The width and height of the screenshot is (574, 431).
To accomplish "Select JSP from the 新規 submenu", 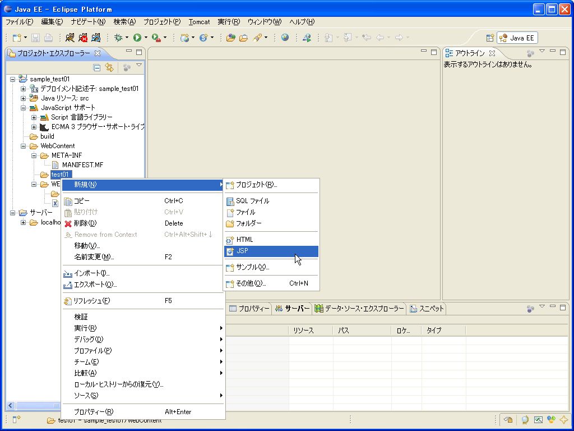I will (x=271, y=251).
